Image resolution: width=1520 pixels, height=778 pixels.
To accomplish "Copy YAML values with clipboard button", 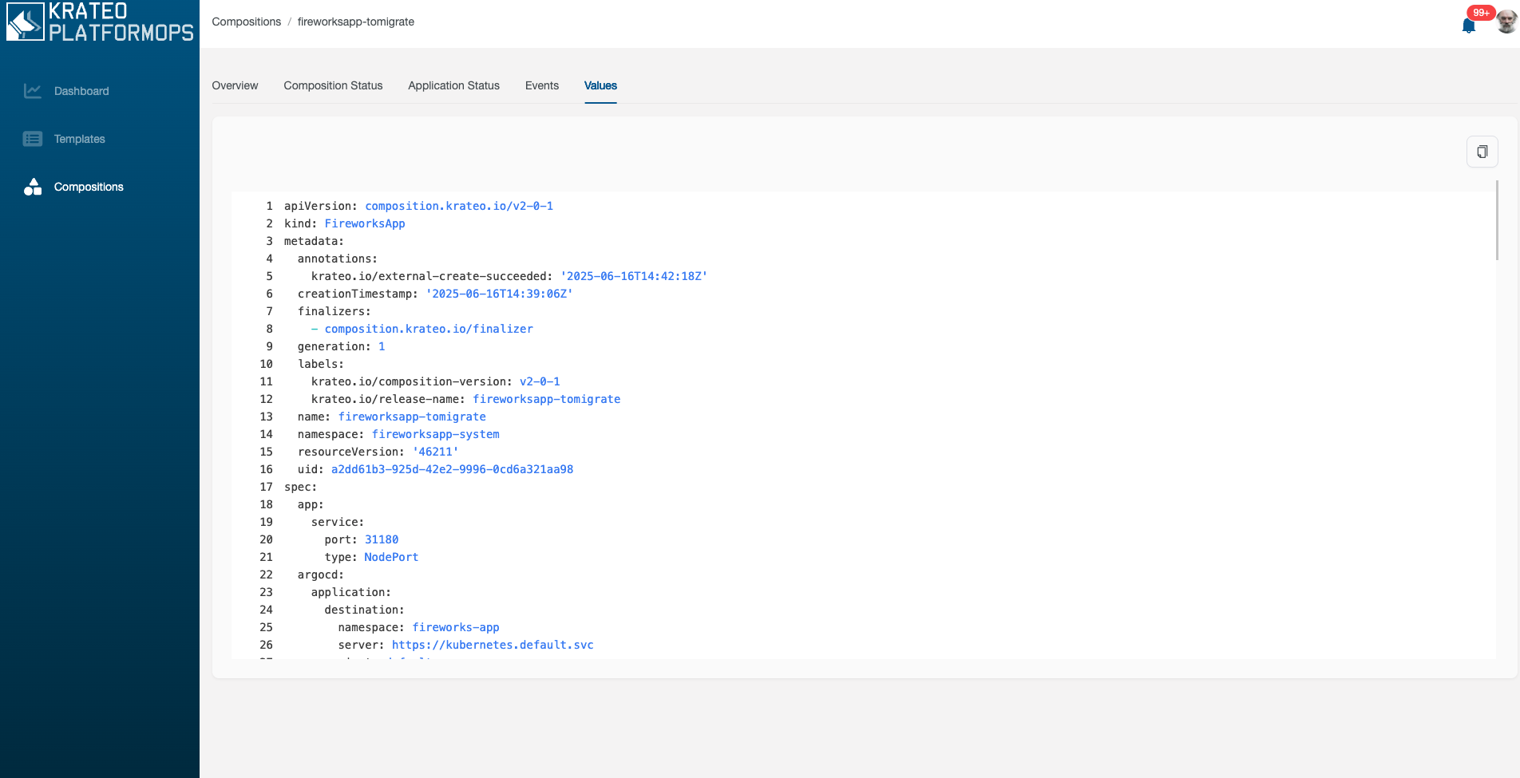I will click(1482, 152).
